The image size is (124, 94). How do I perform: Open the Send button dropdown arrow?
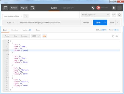pyautogui.click(x=105, y=23)
